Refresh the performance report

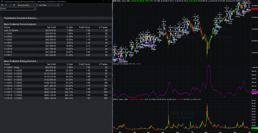pyautogui.click(x=10, y=5)
